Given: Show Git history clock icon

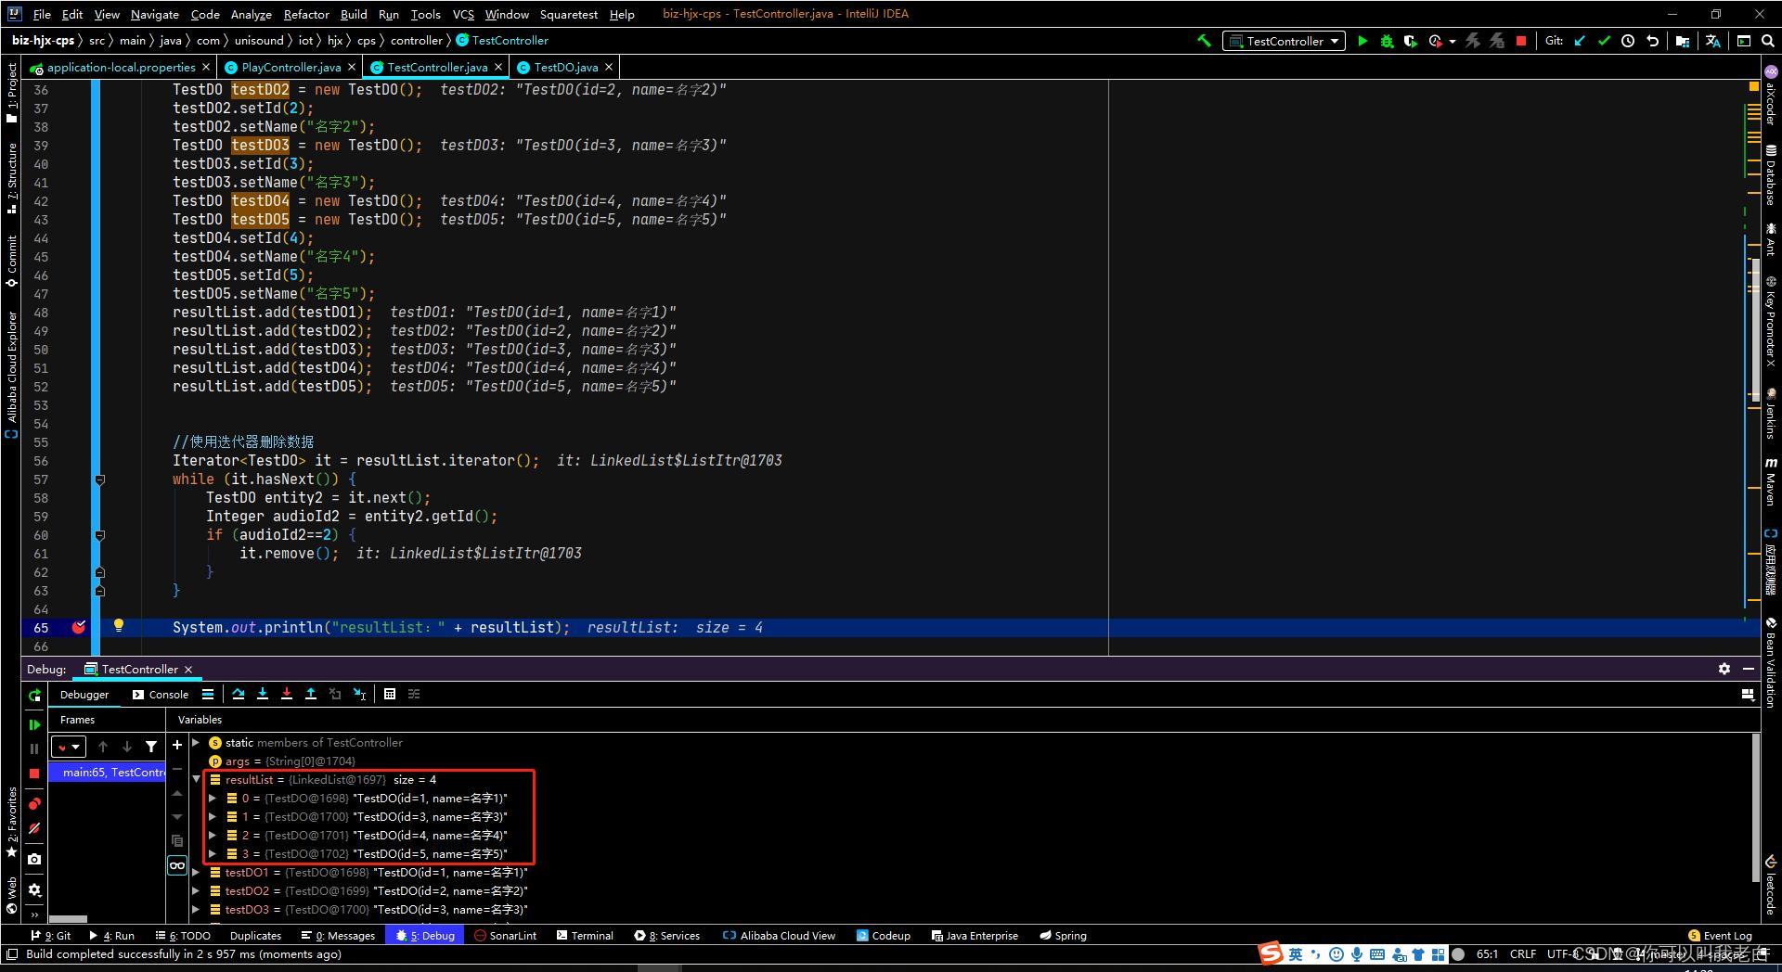Looking at the screenshot, I should (1628, 41).
